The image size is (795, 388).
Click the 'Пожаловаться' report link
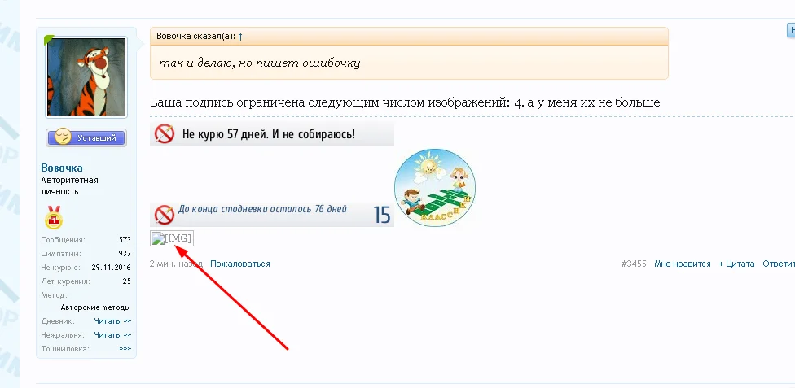(x=239, y=264)
